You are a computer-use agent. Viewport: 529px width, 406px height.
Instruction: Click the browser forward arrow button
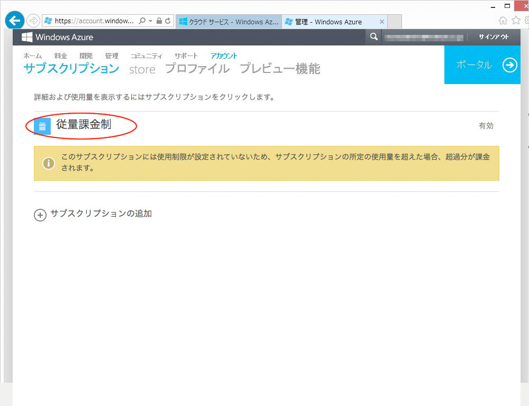33,21
